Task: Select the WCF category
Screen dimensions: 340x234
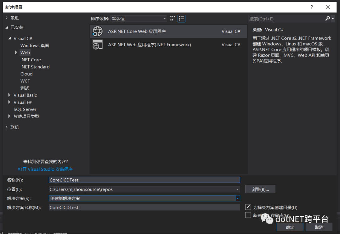Action: click(25, 81)
